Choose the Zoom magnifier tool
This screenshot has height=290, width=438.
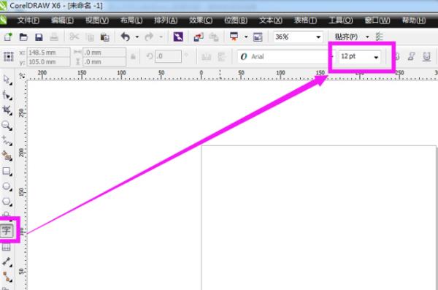(7, 126)
